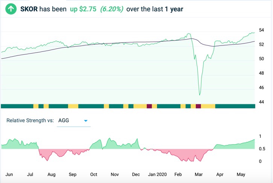
Task: Click the price chart's lowest March dip
Action: [200, 94]
